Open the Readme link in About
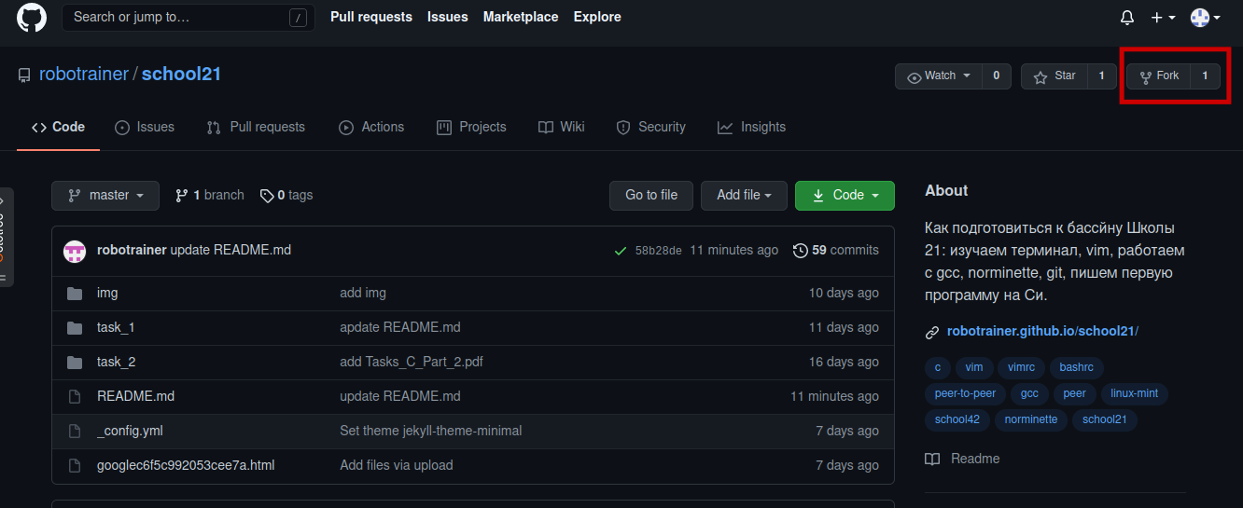The width and height of the screenshot is (1243, 508). (962, 460)
